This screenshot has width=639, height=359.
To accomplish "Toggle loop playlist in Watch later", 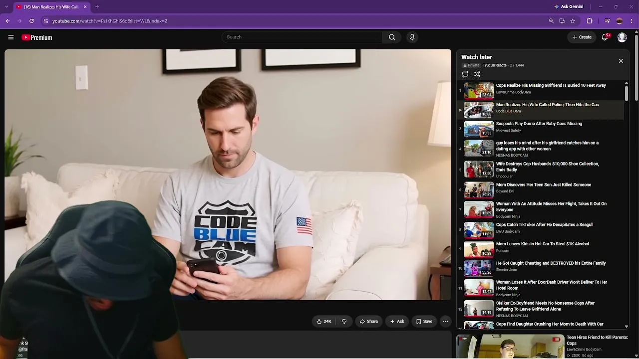I will point(465,74).
